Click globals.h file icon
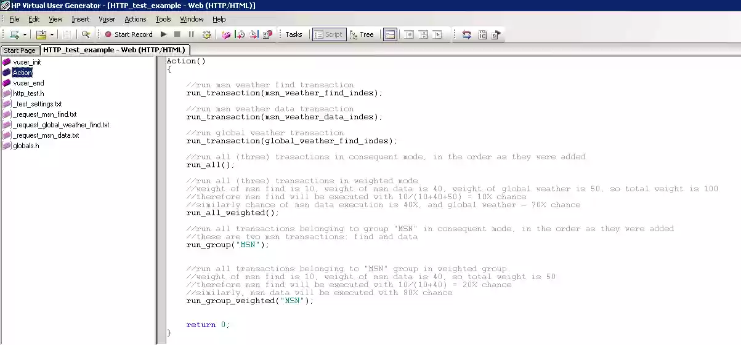Screen dimensions: 741x345 [7, 146]
